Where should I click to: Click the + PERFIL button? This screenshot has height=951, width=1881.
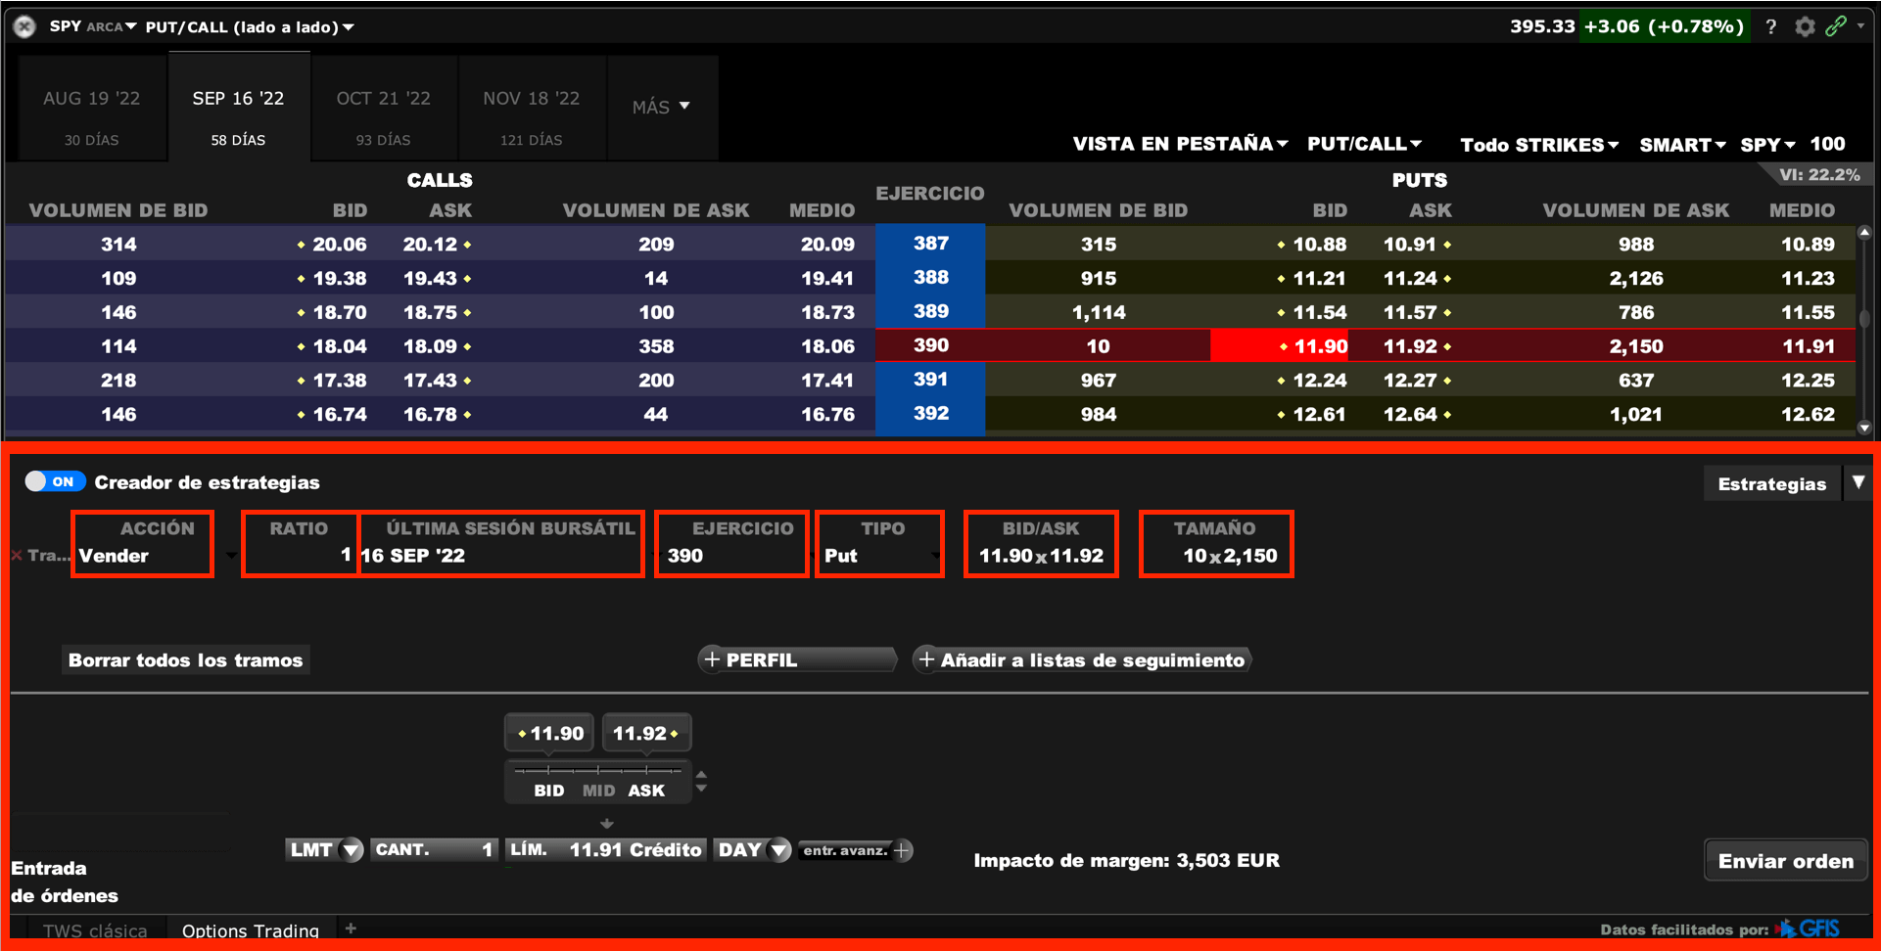(797, 660)
